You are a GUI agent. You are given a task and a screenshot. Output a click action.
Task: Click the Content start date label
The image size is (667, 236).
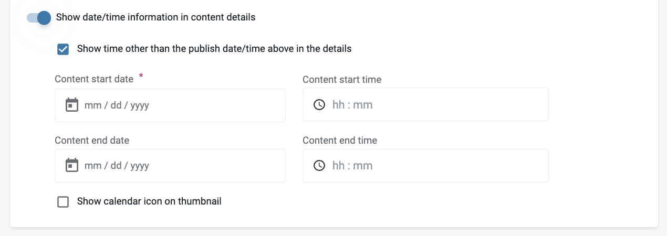[94, 79]
